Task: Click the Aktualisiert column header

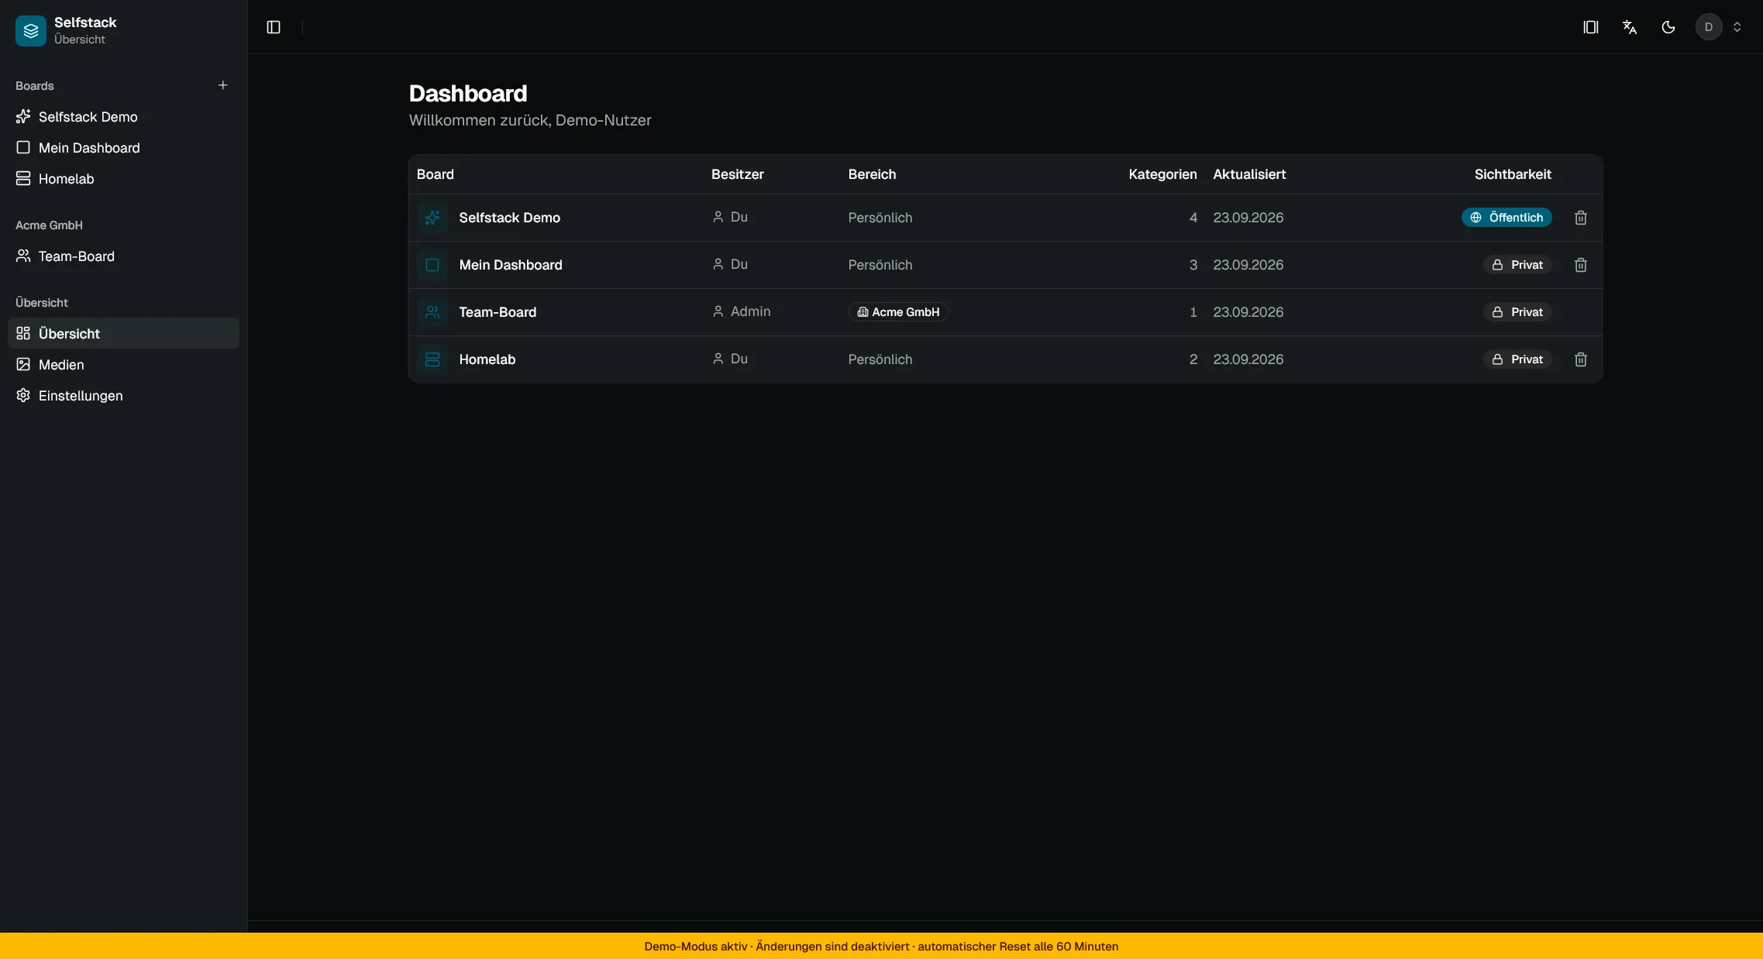Action: point(1249,174)
